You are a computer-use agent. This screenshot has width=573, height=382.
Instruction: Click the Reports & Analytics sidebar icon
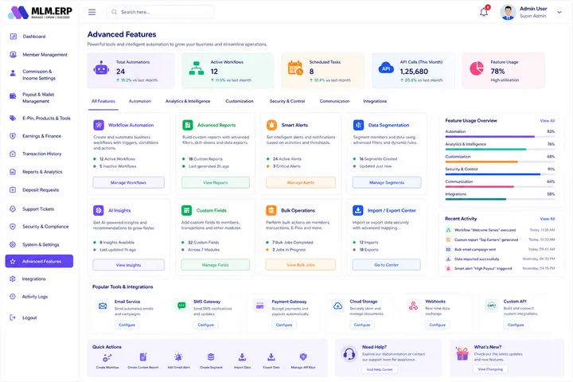pyautogui.click(x=13, y=172)
